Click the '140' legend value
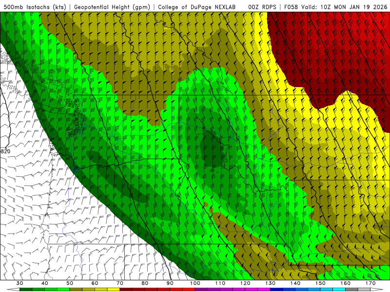 295,283
